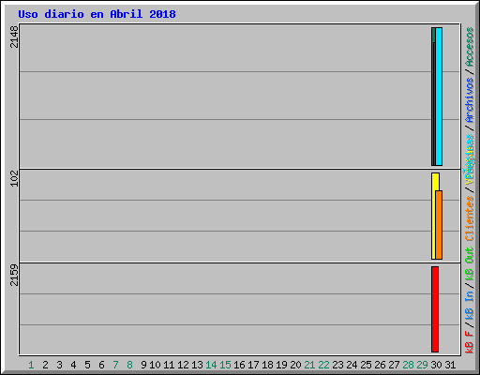Click the Accesos legend label
This screenshot has height=375, width=480.
click(470, 47)
